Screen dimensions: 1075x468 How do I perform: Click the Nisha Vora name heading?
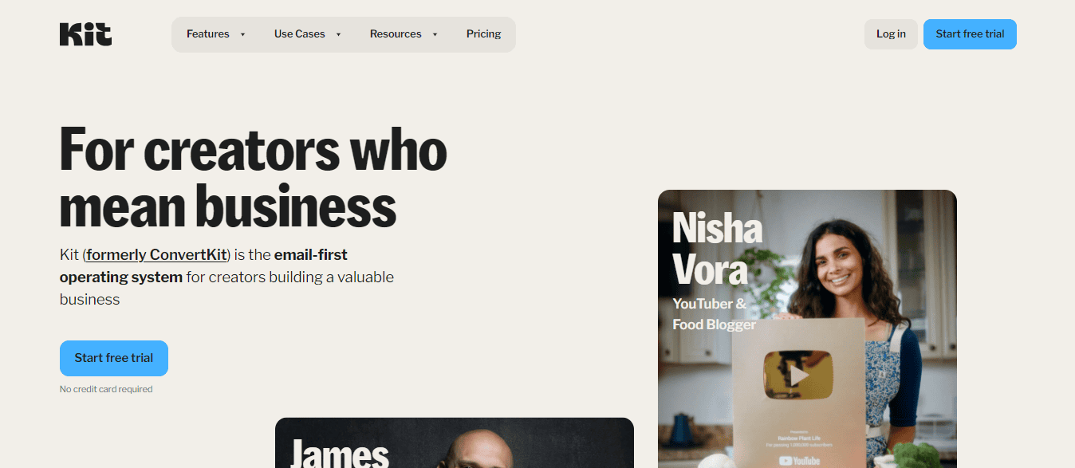pyautogui.click(x=718, y=248)
